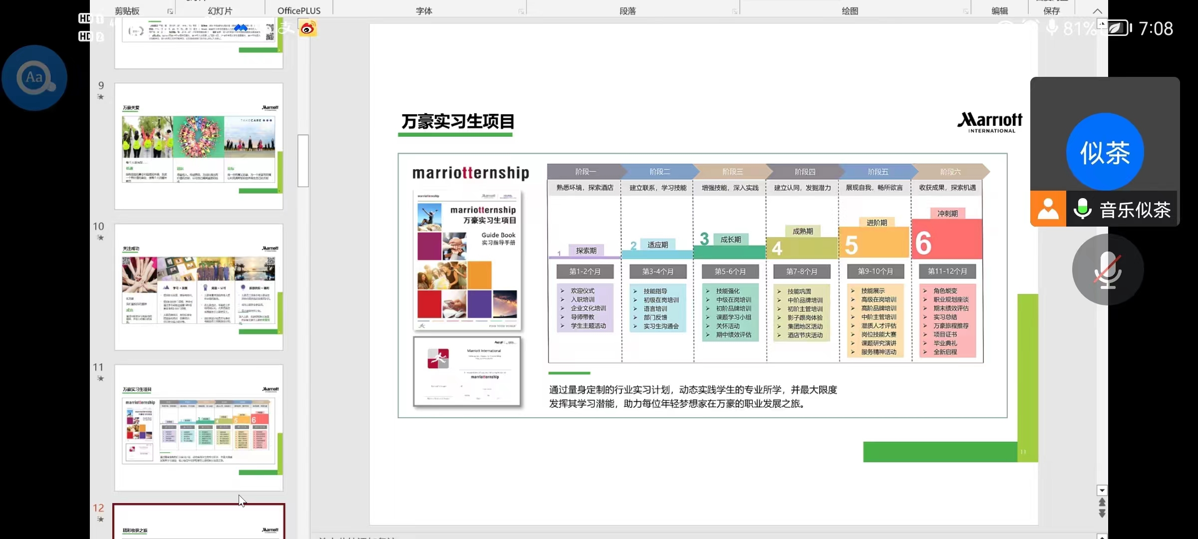Click the battery status icon
Screen dimensions: 1198x539
click(1119, 28)
